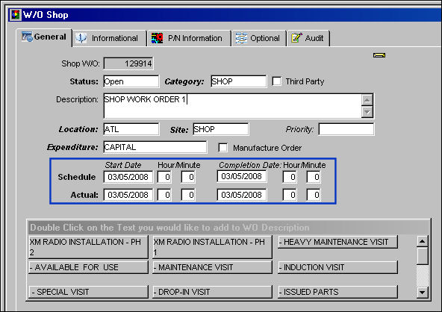This screenshot has height=312, width=442.
Task: Click the Schedule start Hour field
Action: [x=164, y=177]
